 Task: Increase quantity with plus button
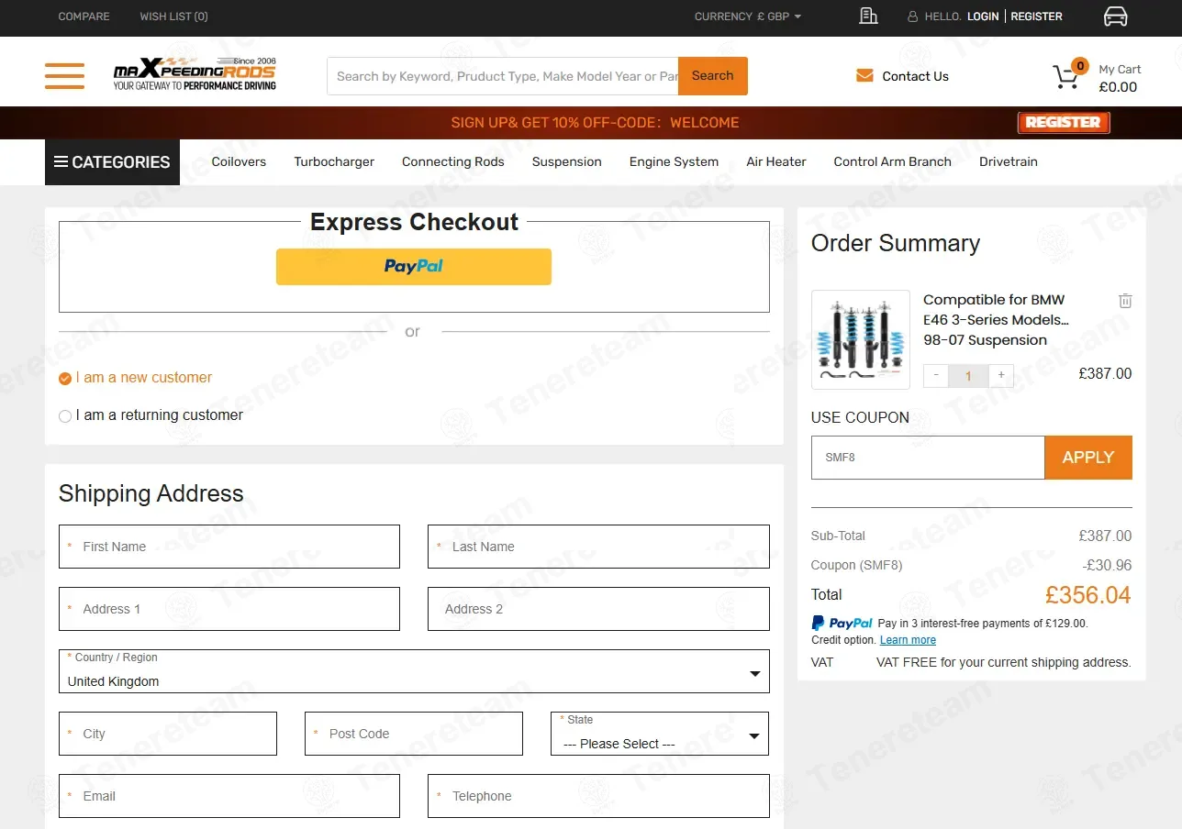(x=1001, y=375)
